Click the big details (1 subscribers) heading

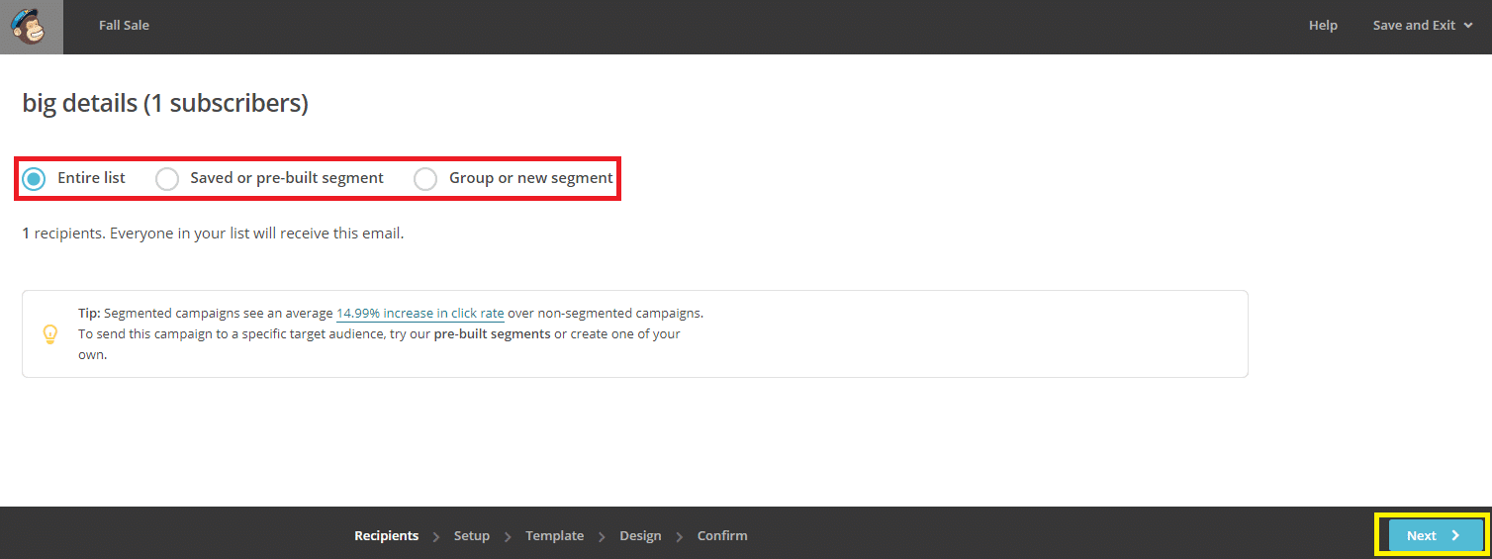tap(165, 103)
